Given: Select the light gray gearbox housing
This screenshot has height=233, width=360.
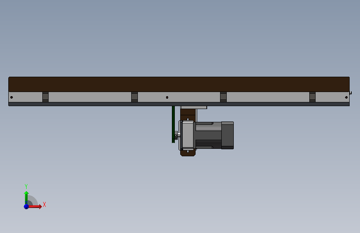Looking at the screenshot, I should pyautogui.click(x=188, y=135).
